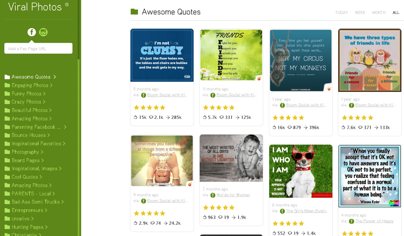Switch to the WEEK filter
The height and width of the screenshot is (236, 404).
[360, 13]
